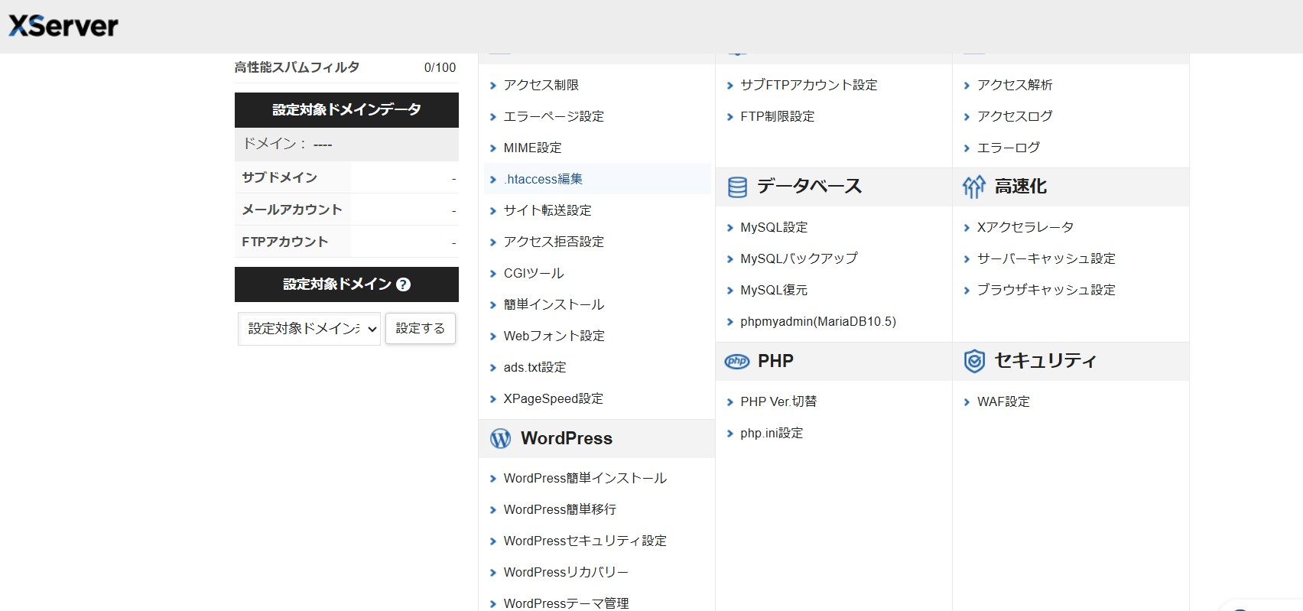Open CGIツール

tap(534, 273)
